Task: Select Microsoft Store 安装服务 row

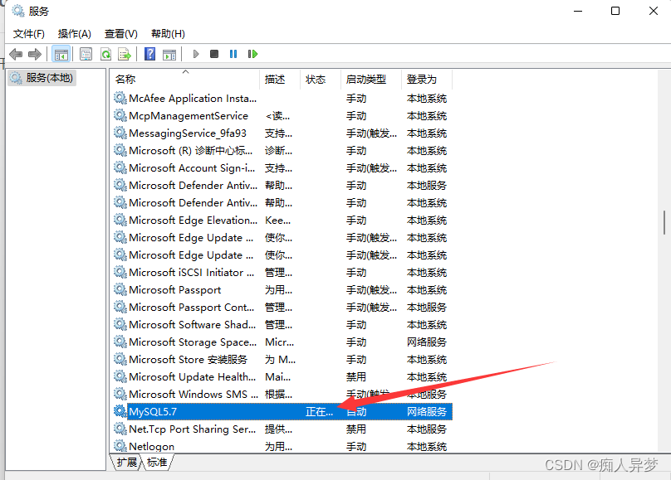Action: [x=282, y=360]
